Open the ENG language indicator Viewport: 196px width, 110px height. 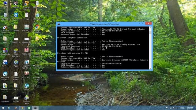pyautogui.click(x=182, y=108)
